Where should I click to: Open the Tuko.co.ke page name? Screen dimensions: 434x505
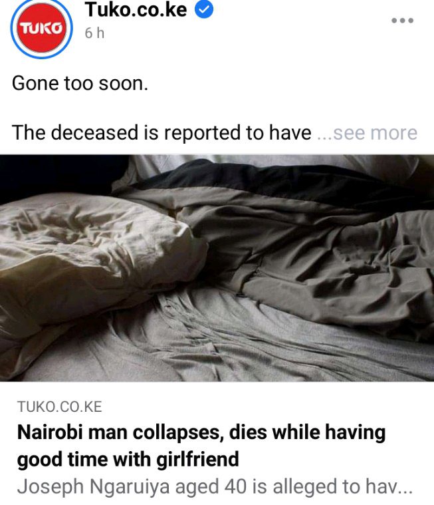pos(136,9)
